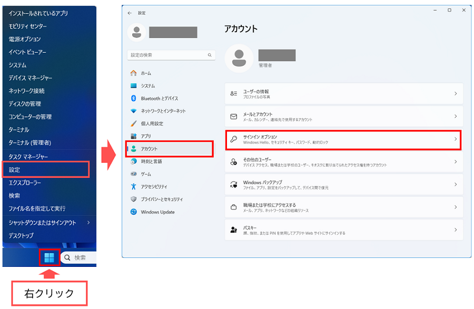This screenshot has height=309, width=474.
Task: Open Bluetooth とデバイス settings page
Action: coord(159,98)
